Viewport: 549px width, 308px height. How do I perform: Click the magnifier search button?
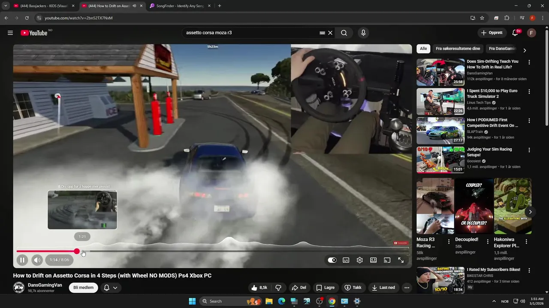344,33
